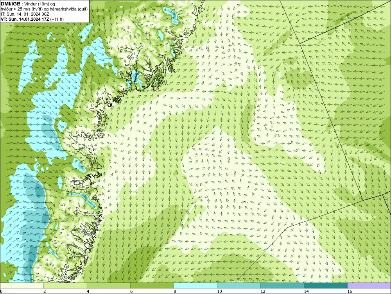This screenshot has width=391, height=294.
Task: Click the legend scale label '10'
Action: click(x=219, y=291)
